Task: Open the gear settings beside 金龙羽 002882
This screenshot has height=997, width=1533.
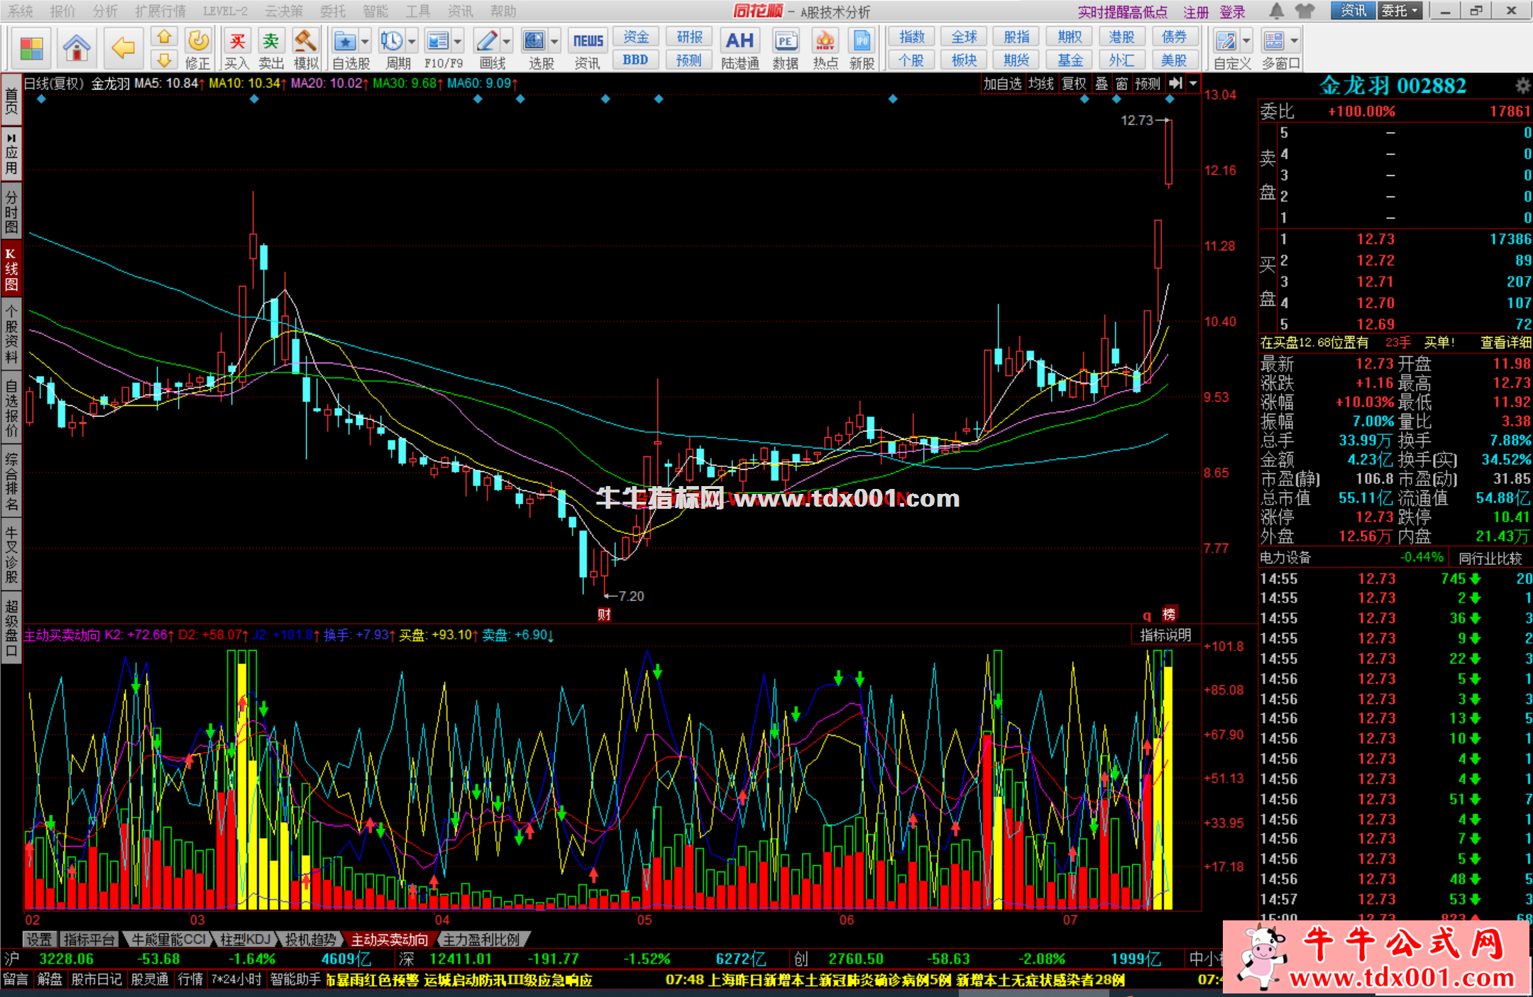Action: (1522, 86)
